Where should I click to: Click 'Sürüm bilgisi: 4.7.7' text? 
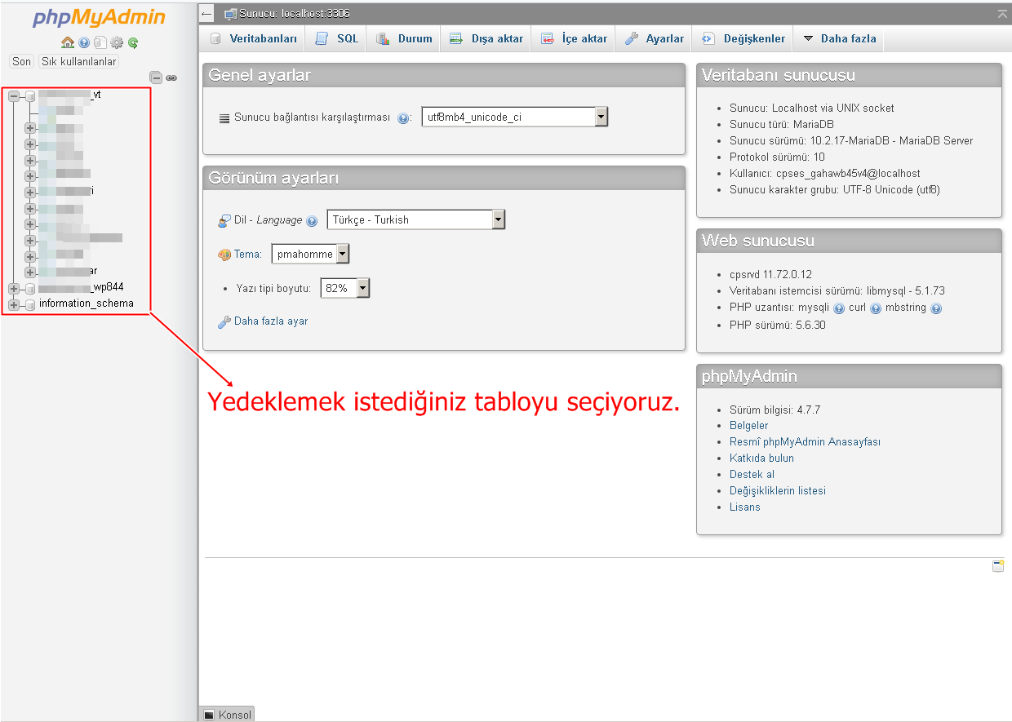[775, 410]
